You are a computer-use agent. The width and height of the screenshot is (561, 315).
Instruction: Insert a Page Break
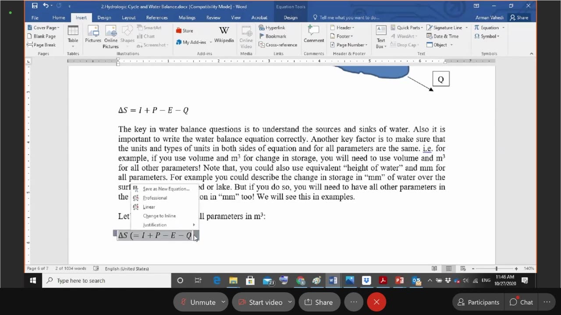tap(42, 45)
